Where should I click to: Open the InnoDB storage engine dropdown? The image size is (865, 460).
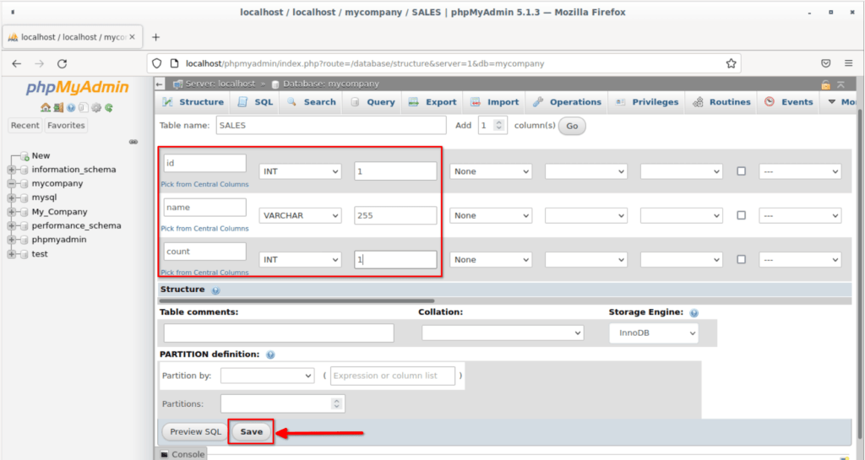click(653, 333)
